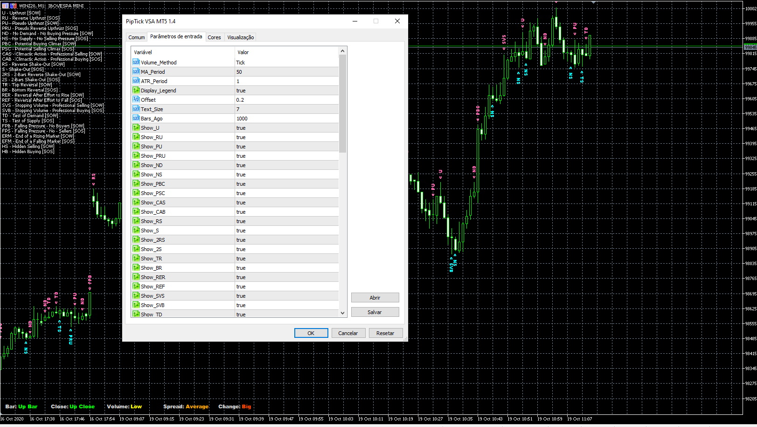Close the PipTick VSA MT5 dialog

[x=397, y=21]
